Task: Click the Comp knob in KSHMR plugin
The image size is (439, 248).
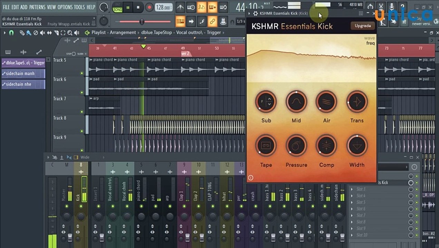Action: coord(326,145)
